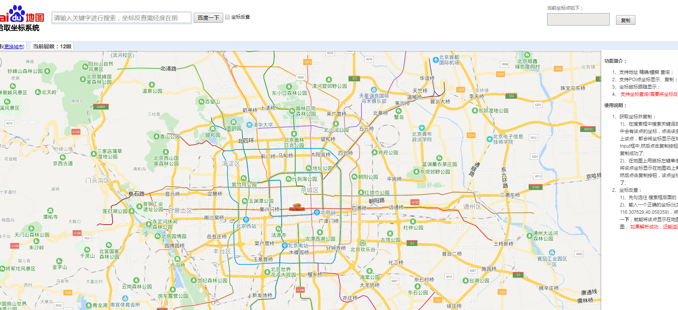Screen dimensions: 678x310
Task: Click the Tsinghua University map icon
Action: (250, 125)
